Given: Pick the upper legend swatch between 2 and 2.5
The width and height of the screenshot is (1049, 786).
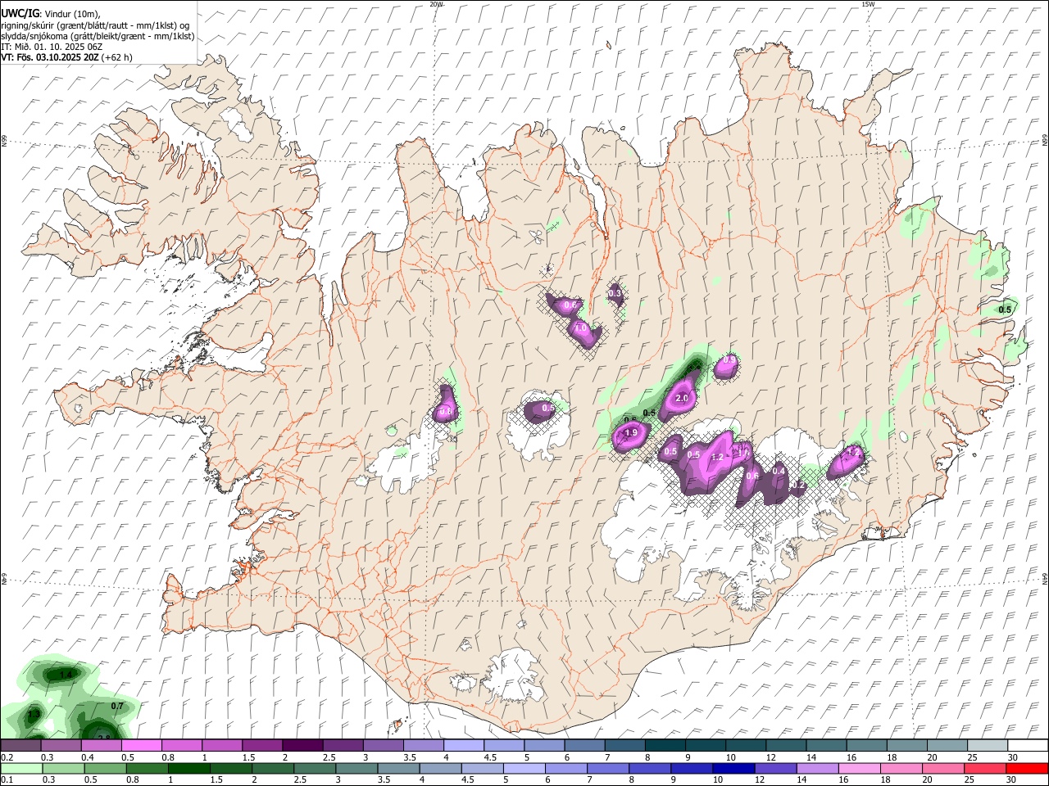Looking at the screenshot, I should [x=302, y=745].
